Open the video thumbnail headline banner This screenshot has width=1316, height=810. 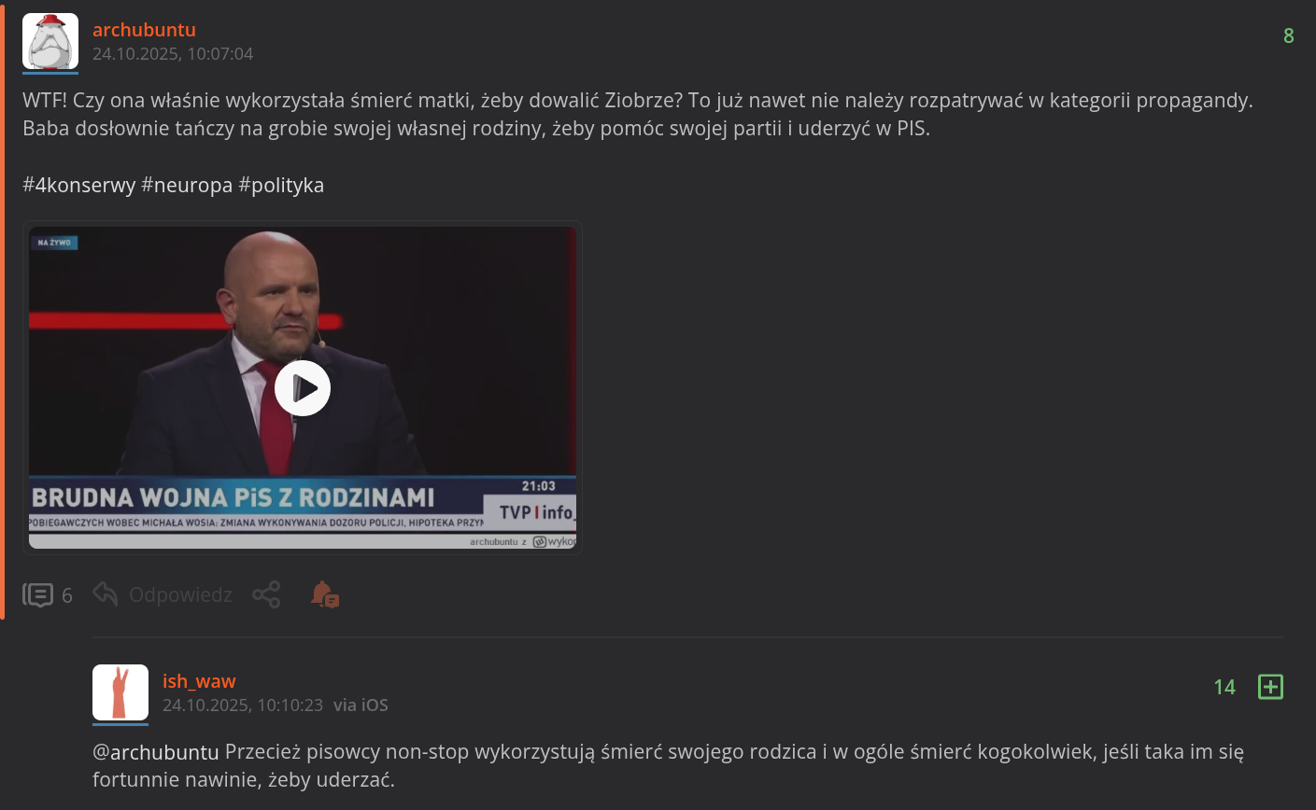pos(233,496)
